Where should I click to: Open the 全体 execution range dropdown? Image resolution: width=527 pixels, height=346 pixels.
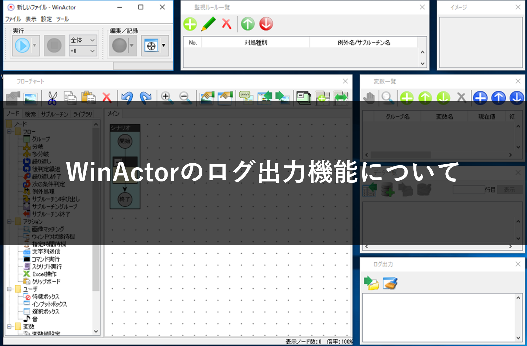pyautogui.click(x=83, y=40)
